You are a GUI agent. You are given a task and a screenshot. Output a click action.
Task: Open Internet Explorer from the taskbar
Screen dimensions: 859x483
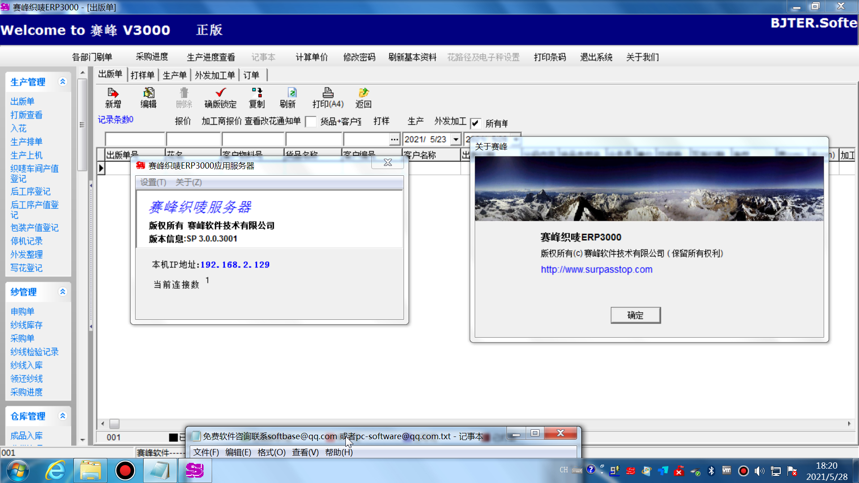tap(55, 470)
